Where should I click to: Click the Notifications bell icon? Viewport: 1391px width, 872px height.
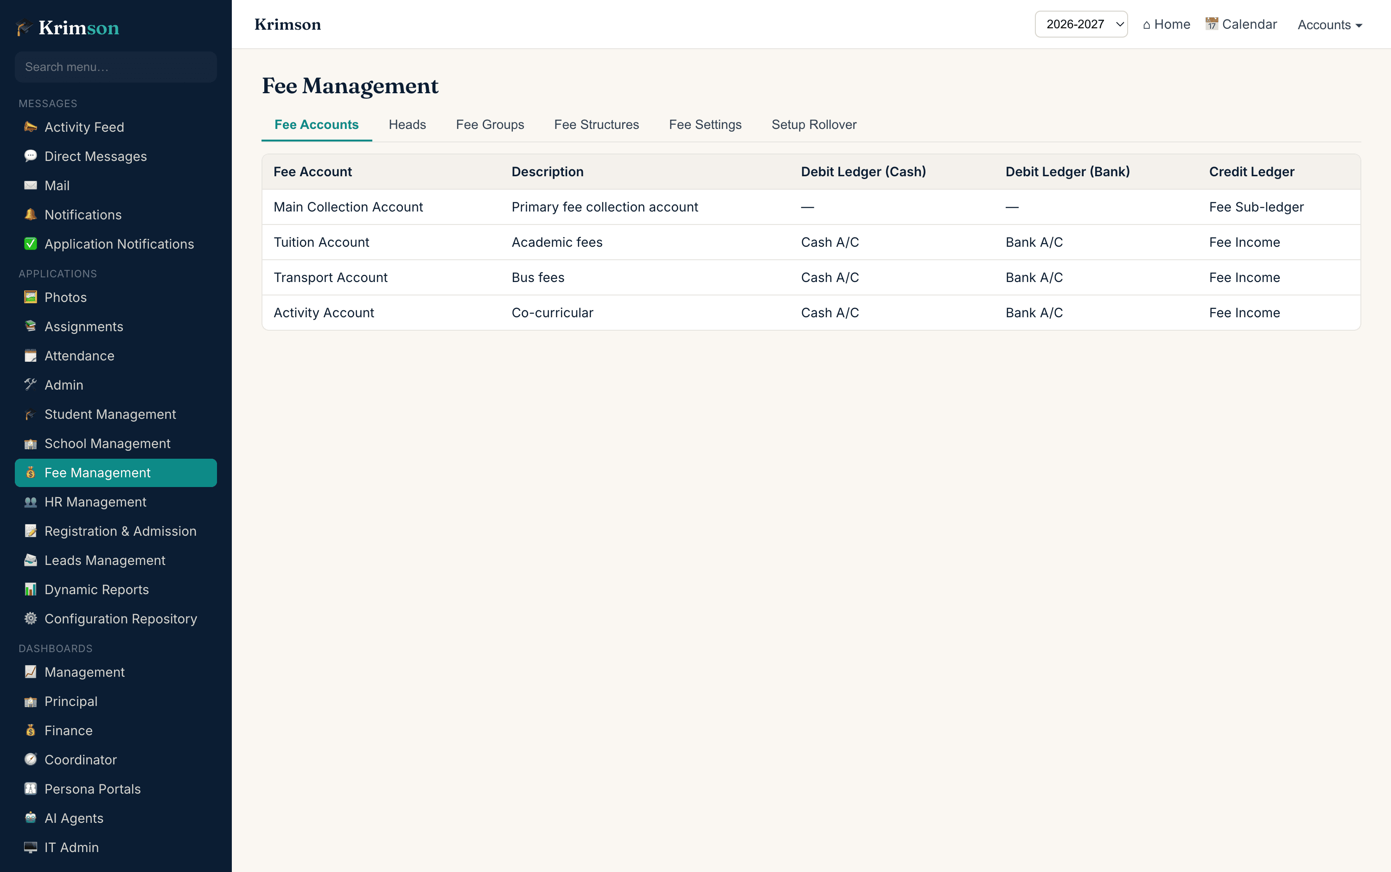click(x=31, y=215)
